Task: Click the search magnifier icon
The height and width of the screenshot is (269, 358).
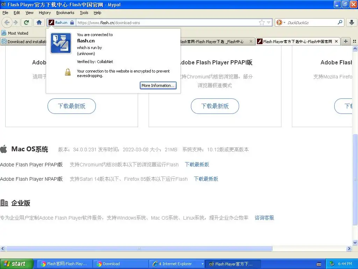Action: (x=340, y=22)
